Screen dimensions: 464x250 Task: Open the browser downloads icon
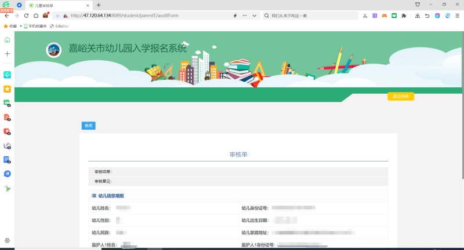(418, 16)
